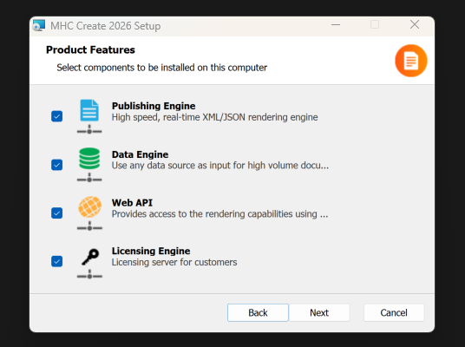Click the blue Publishing Engine document icon
Image resolution: width=465 pixels, height=347 pixels.
click(89, 110)
